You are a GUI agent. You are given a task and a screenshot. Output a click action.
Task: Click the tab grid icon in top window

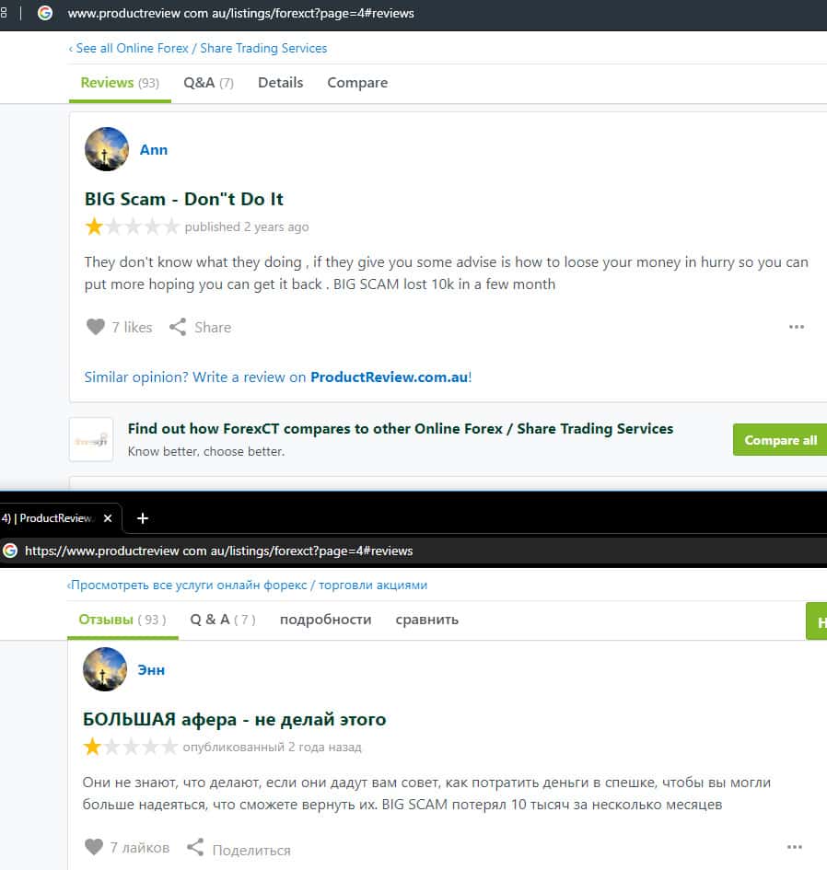click(4, 13)
